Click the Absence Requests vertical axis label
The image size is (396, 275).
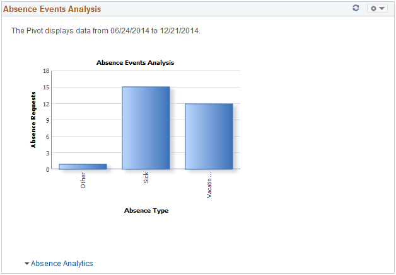click(x=33, y=120)
